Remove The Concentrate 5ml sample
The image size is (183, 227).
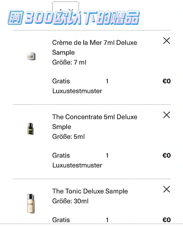tap(167, 115)
